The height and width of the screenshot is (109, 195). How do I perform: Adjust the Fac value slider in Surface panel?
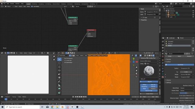point(186,72)
